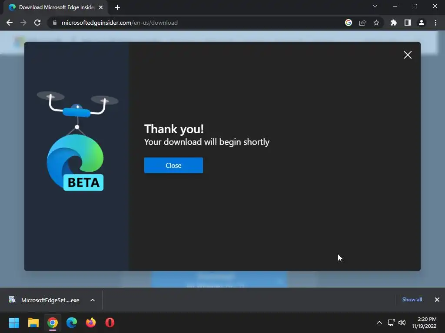Restore down the Chrome window
The image size is (445, 333).
point(415,6)
